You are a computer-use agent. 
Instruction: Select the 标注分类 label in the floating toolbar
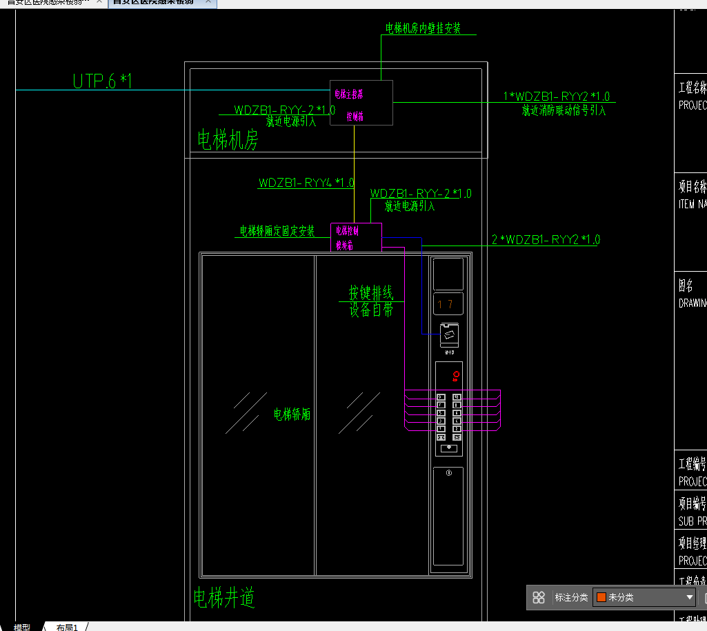[571, 597]
